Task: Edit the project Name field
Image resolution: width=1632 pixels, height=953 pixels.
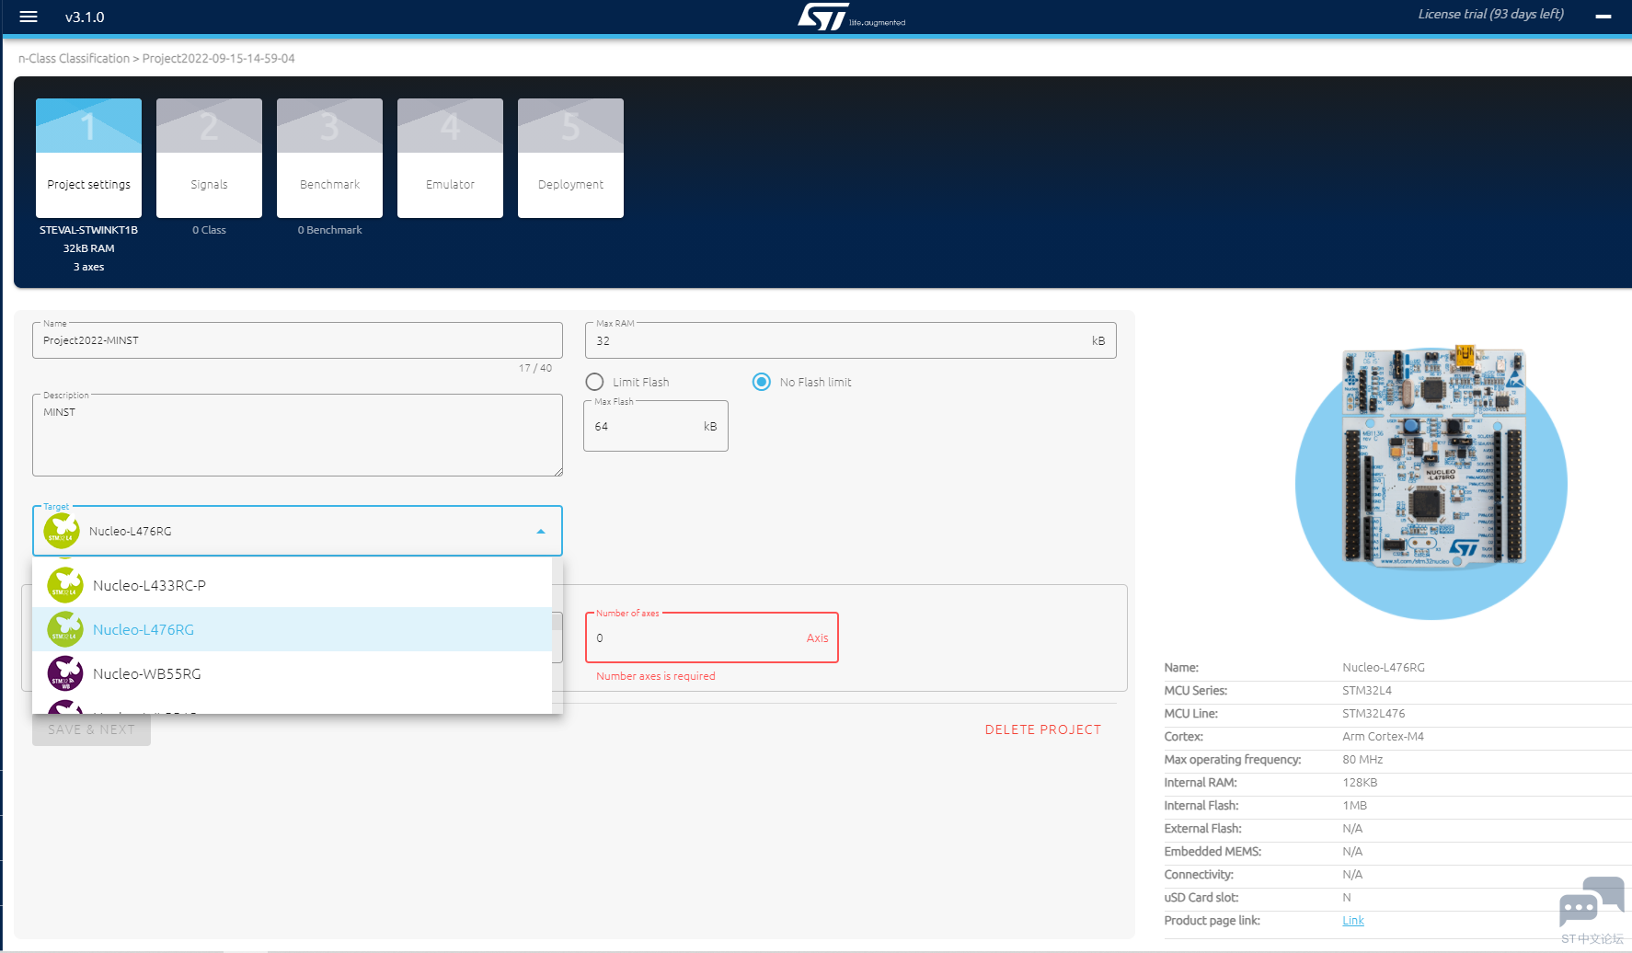Action: click(297, 340)
